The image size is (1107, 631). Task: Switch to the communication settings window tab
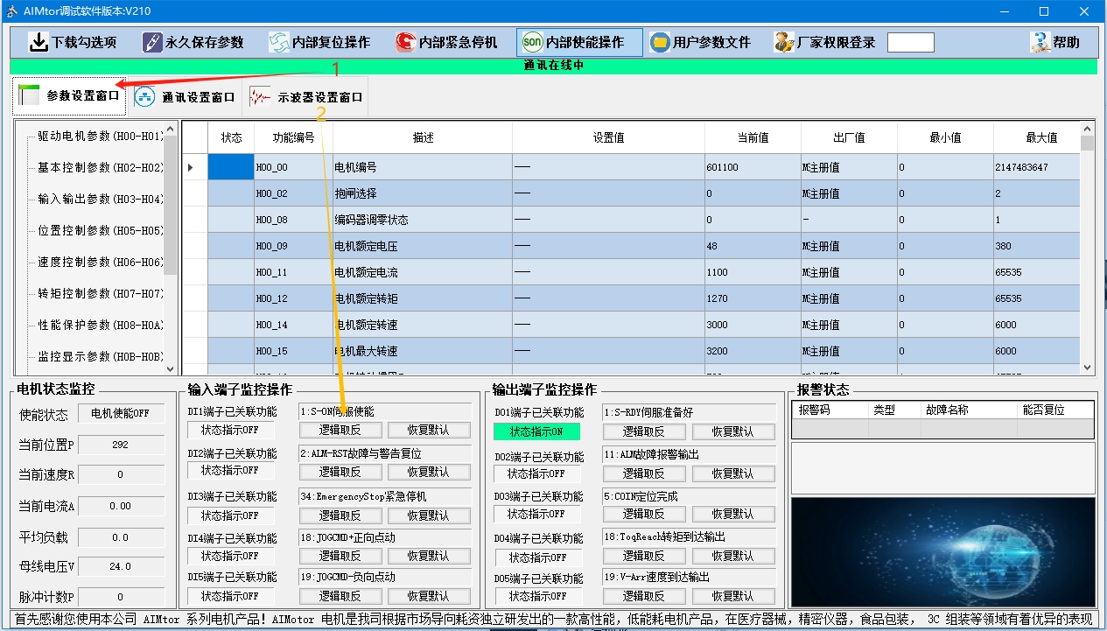click(185, 97)
